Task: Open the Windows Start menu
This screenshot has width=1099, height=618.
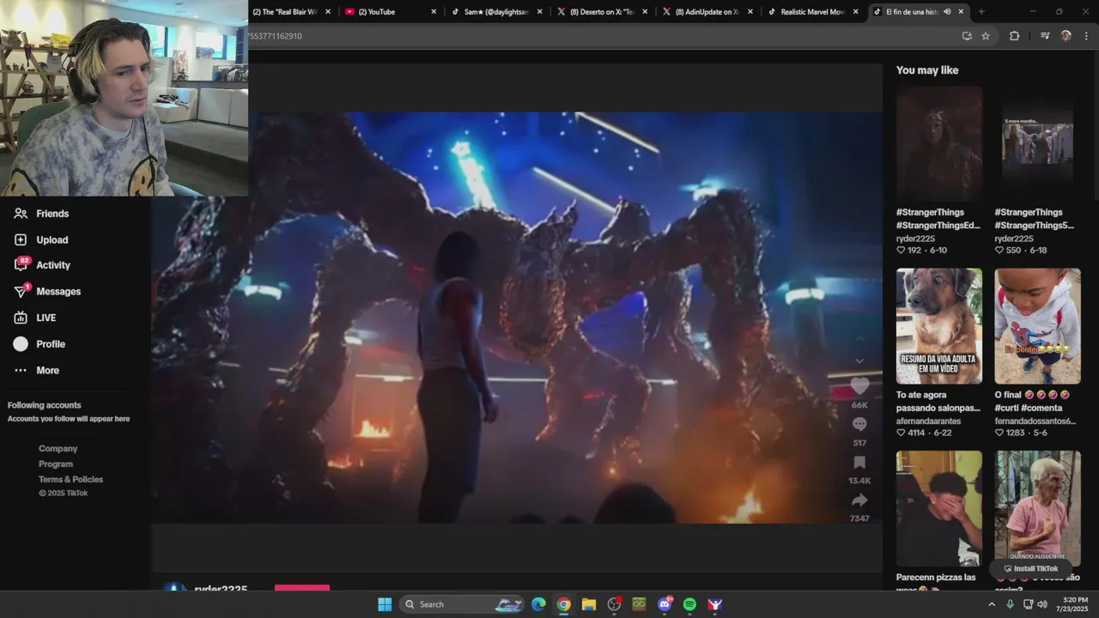Action: [385, 604]
